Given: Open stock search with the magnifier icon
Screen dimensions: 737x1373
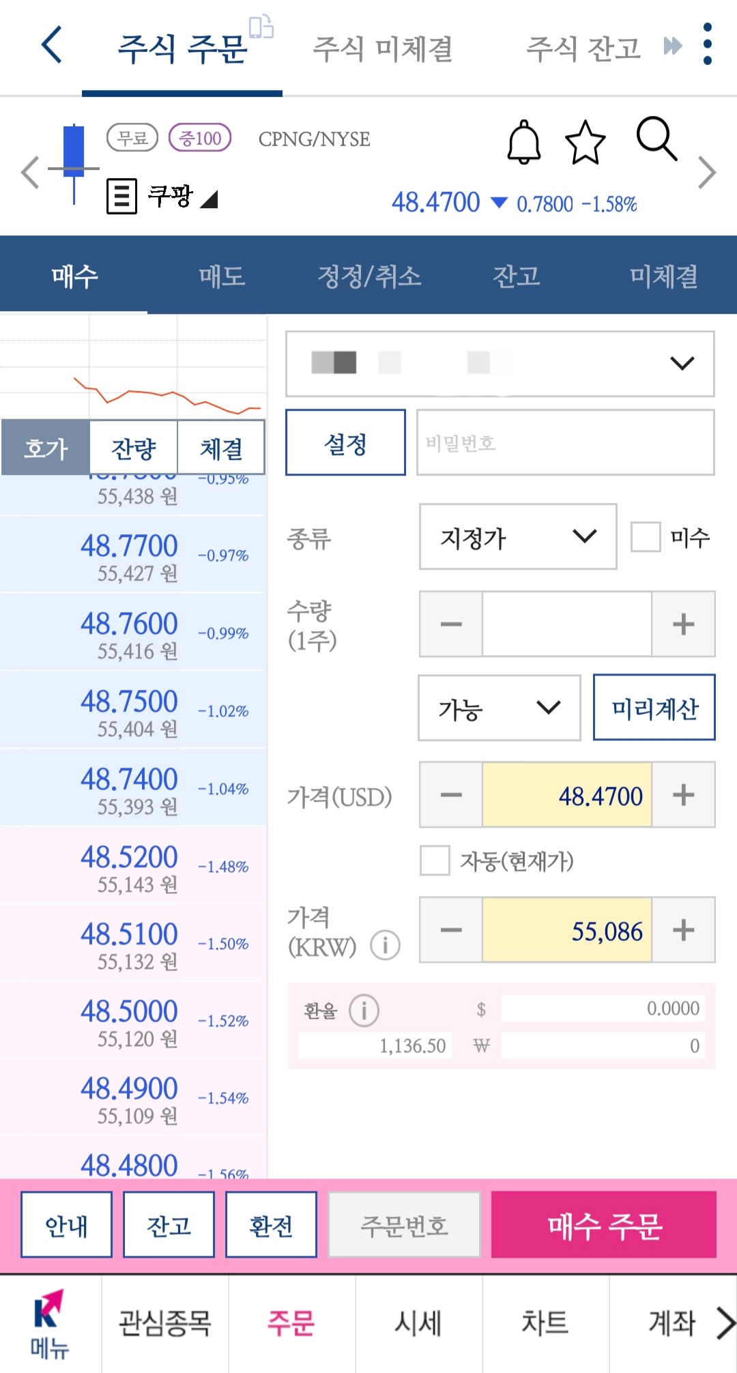Looking at the screenshot, I should coord(656,139).
